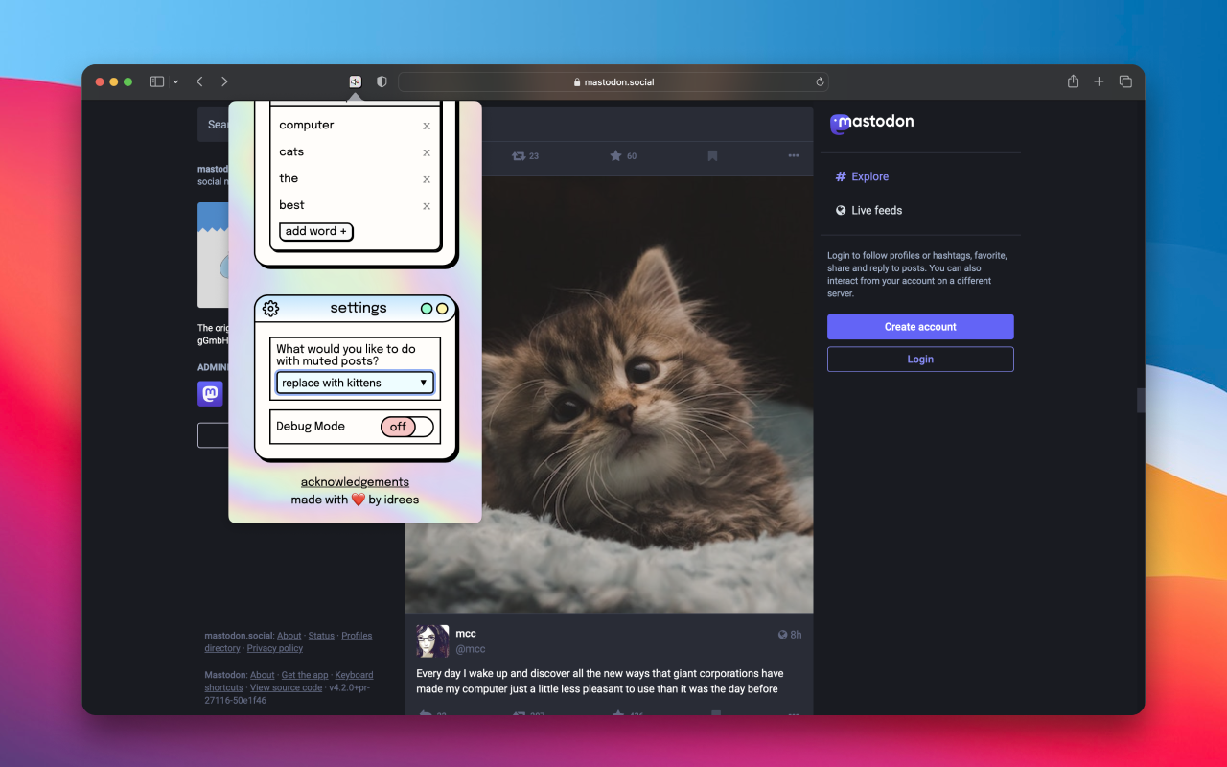Image resolution: width=1227 pixels, height=767 pixels.
Task: Open the Mastodon About link in footer
Action: coord(263,675)
